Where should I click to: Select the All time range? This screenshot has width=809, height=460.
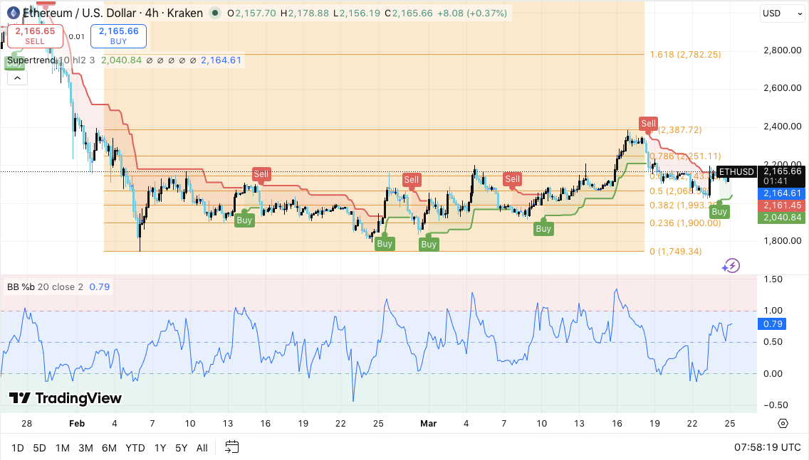202,448
